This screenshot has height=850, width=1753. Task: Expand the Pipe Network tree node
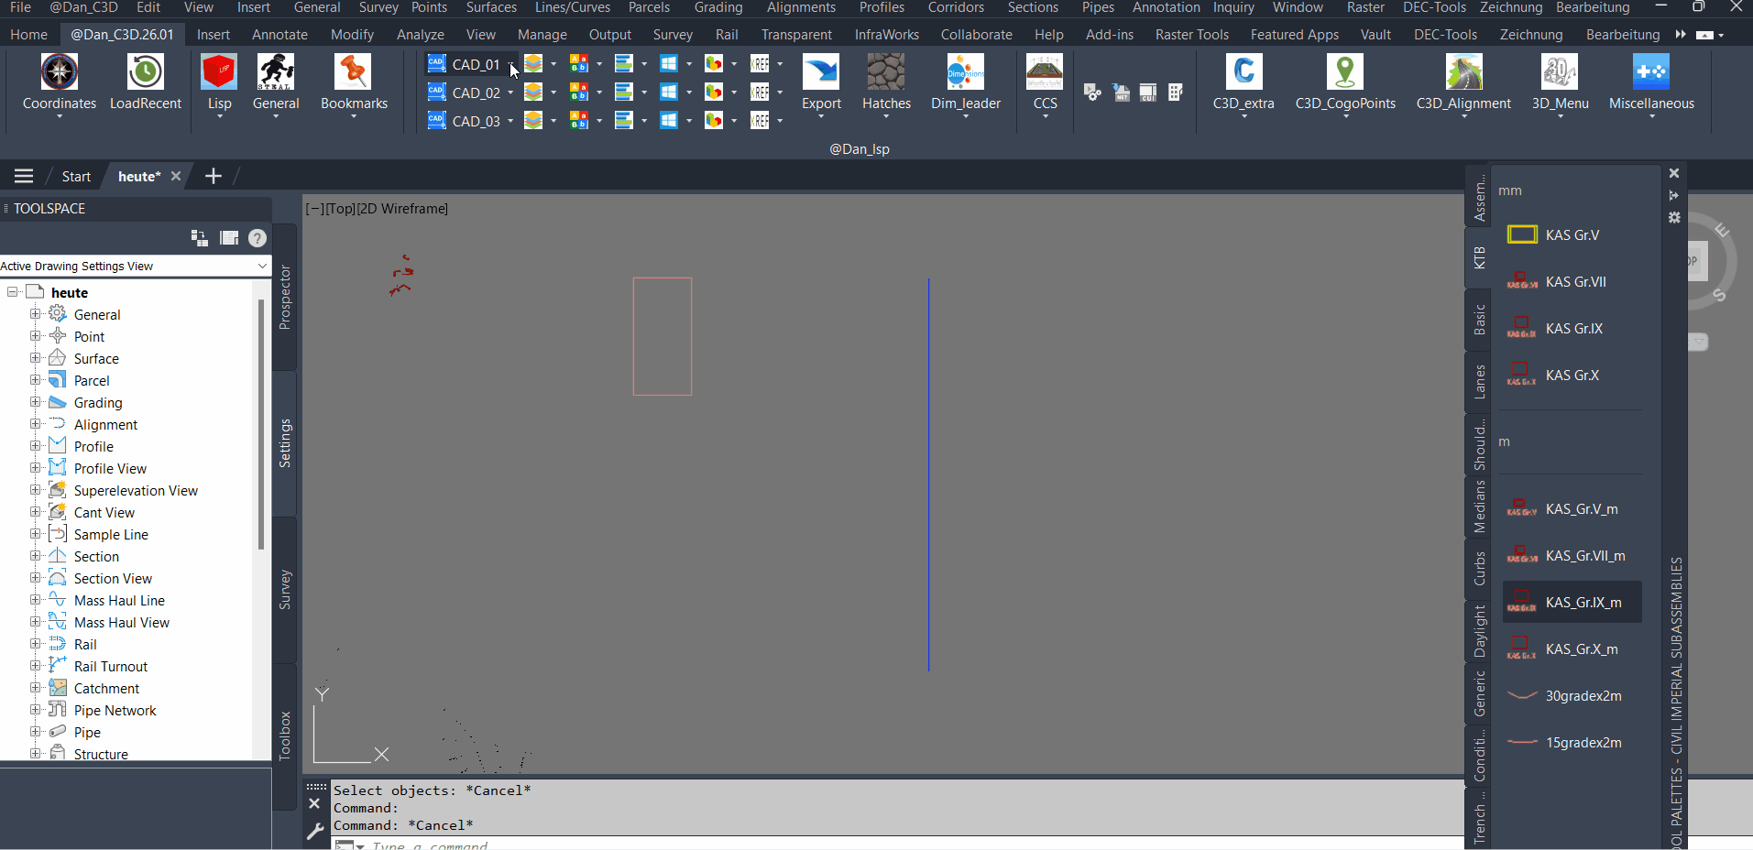pyautogui.click(x=36, y=710)
